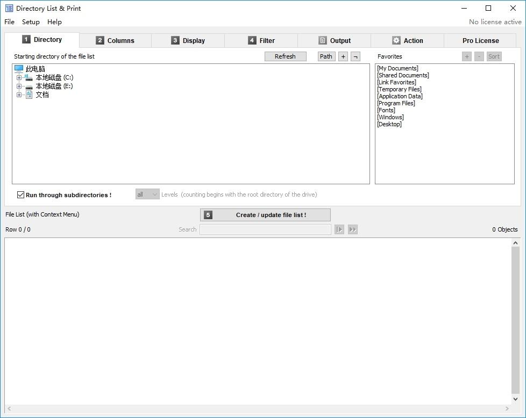Switch to the Filter tab
The image size is (526, 418).
click(261, 40)
